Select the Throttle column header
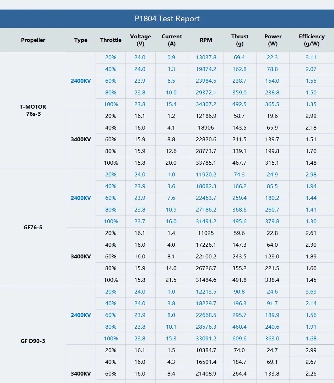Image resolution: width=334 pixels, height=383 pixels. tap(111, 40)
